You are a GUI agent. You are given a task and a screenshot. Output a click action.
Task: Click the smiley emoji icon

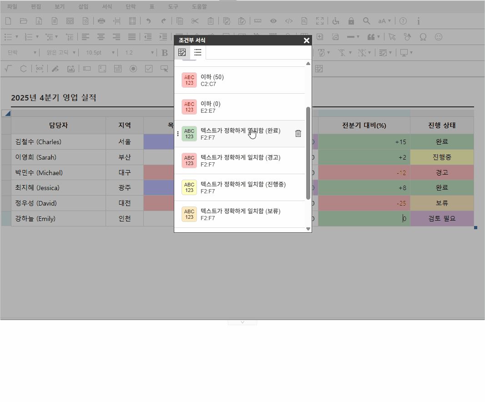pos(439,37)
